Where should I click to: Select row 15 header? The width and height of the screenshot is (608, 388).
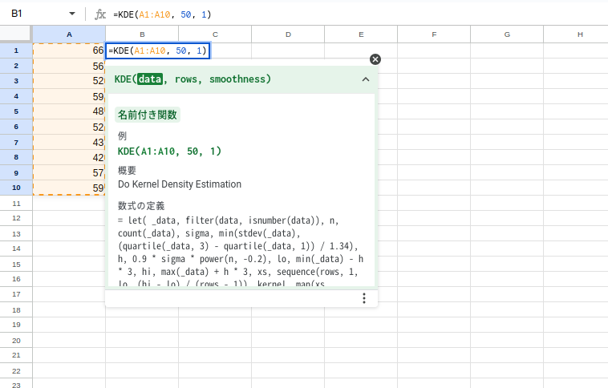click(16, 264)
